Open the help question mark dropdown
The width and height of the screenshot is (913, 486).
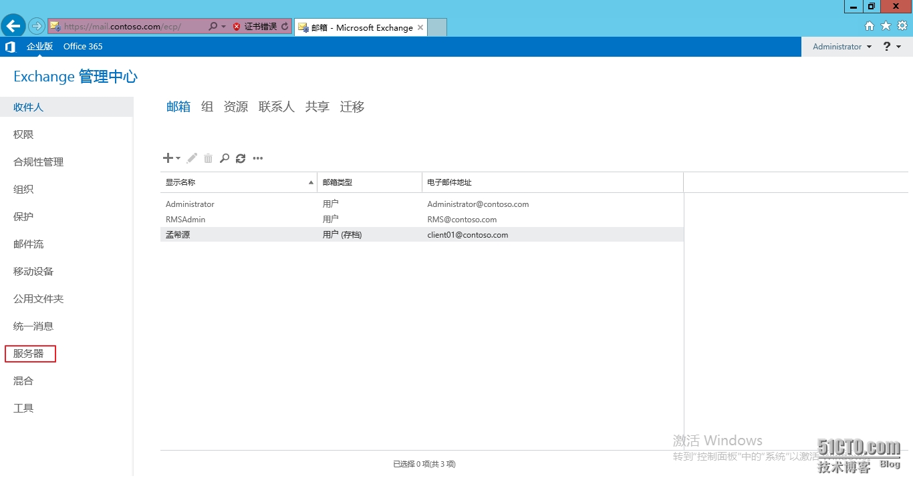point(888,46)
